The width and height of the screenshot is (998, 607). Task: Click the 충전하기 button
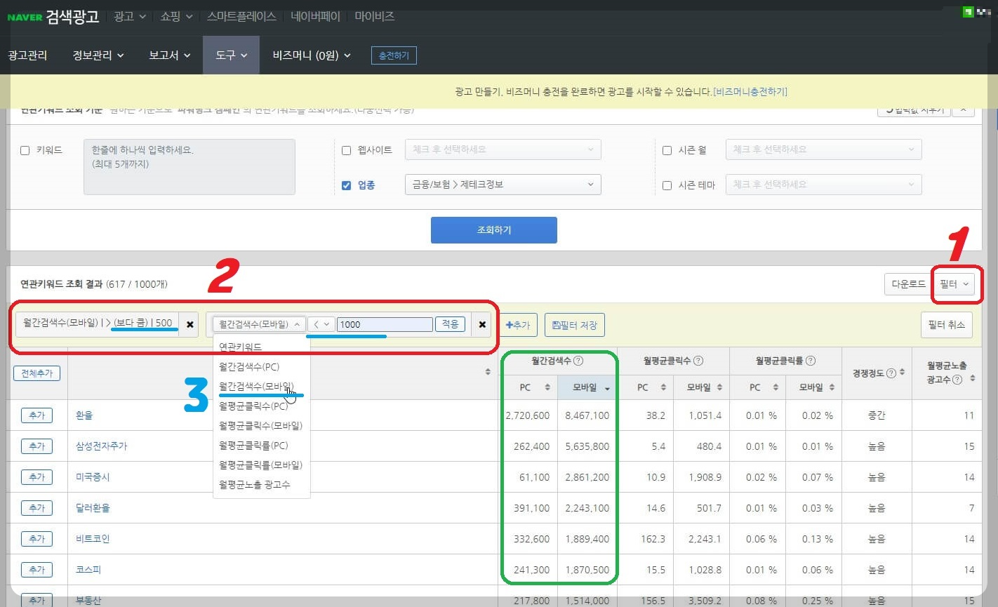394,55
